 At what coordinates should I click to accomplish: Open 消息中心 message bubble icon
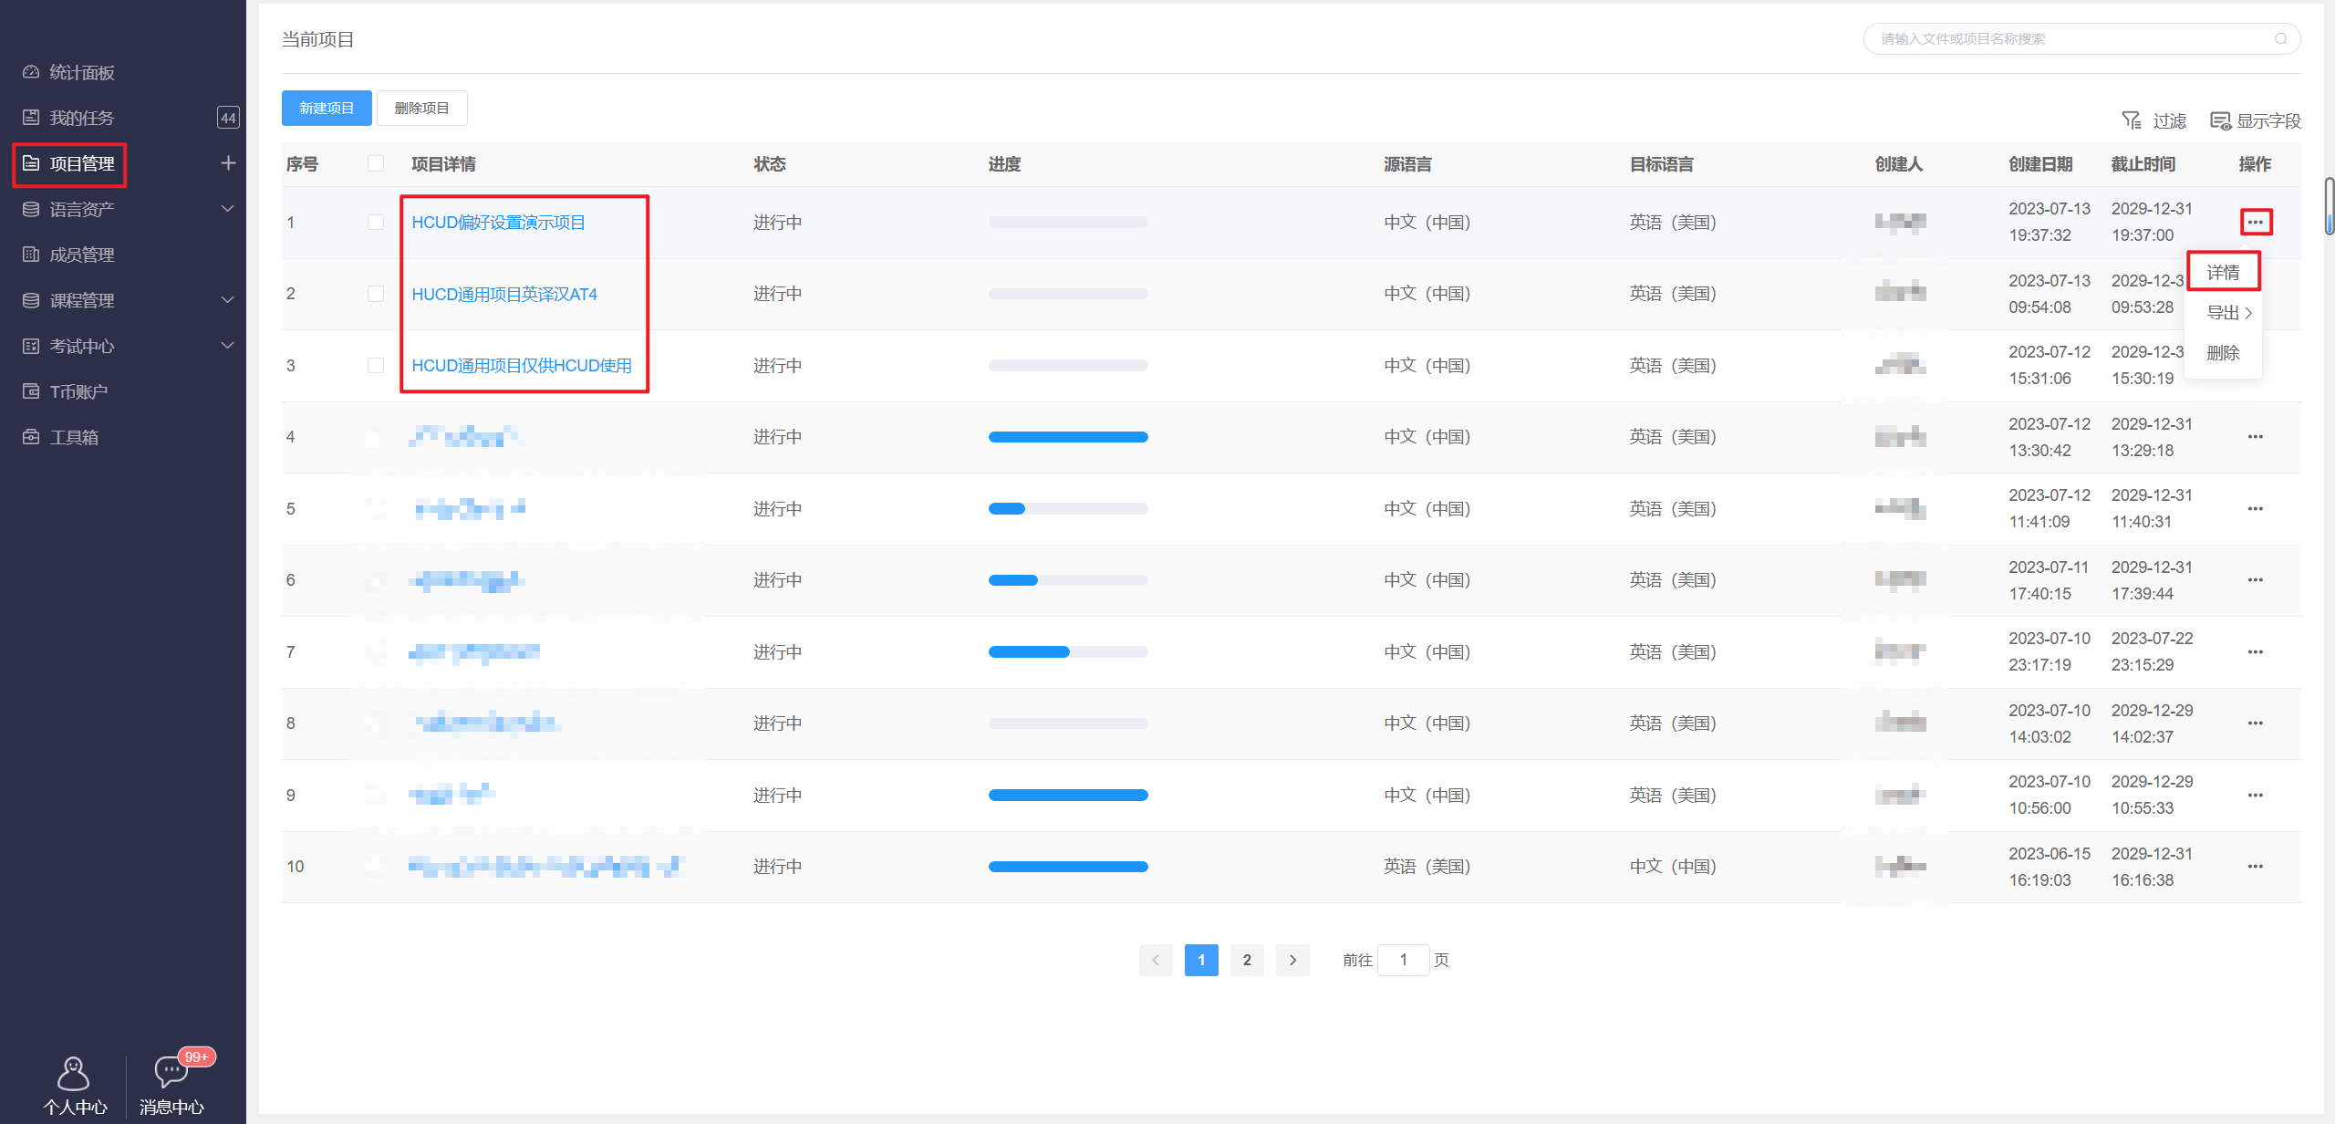171,1071
